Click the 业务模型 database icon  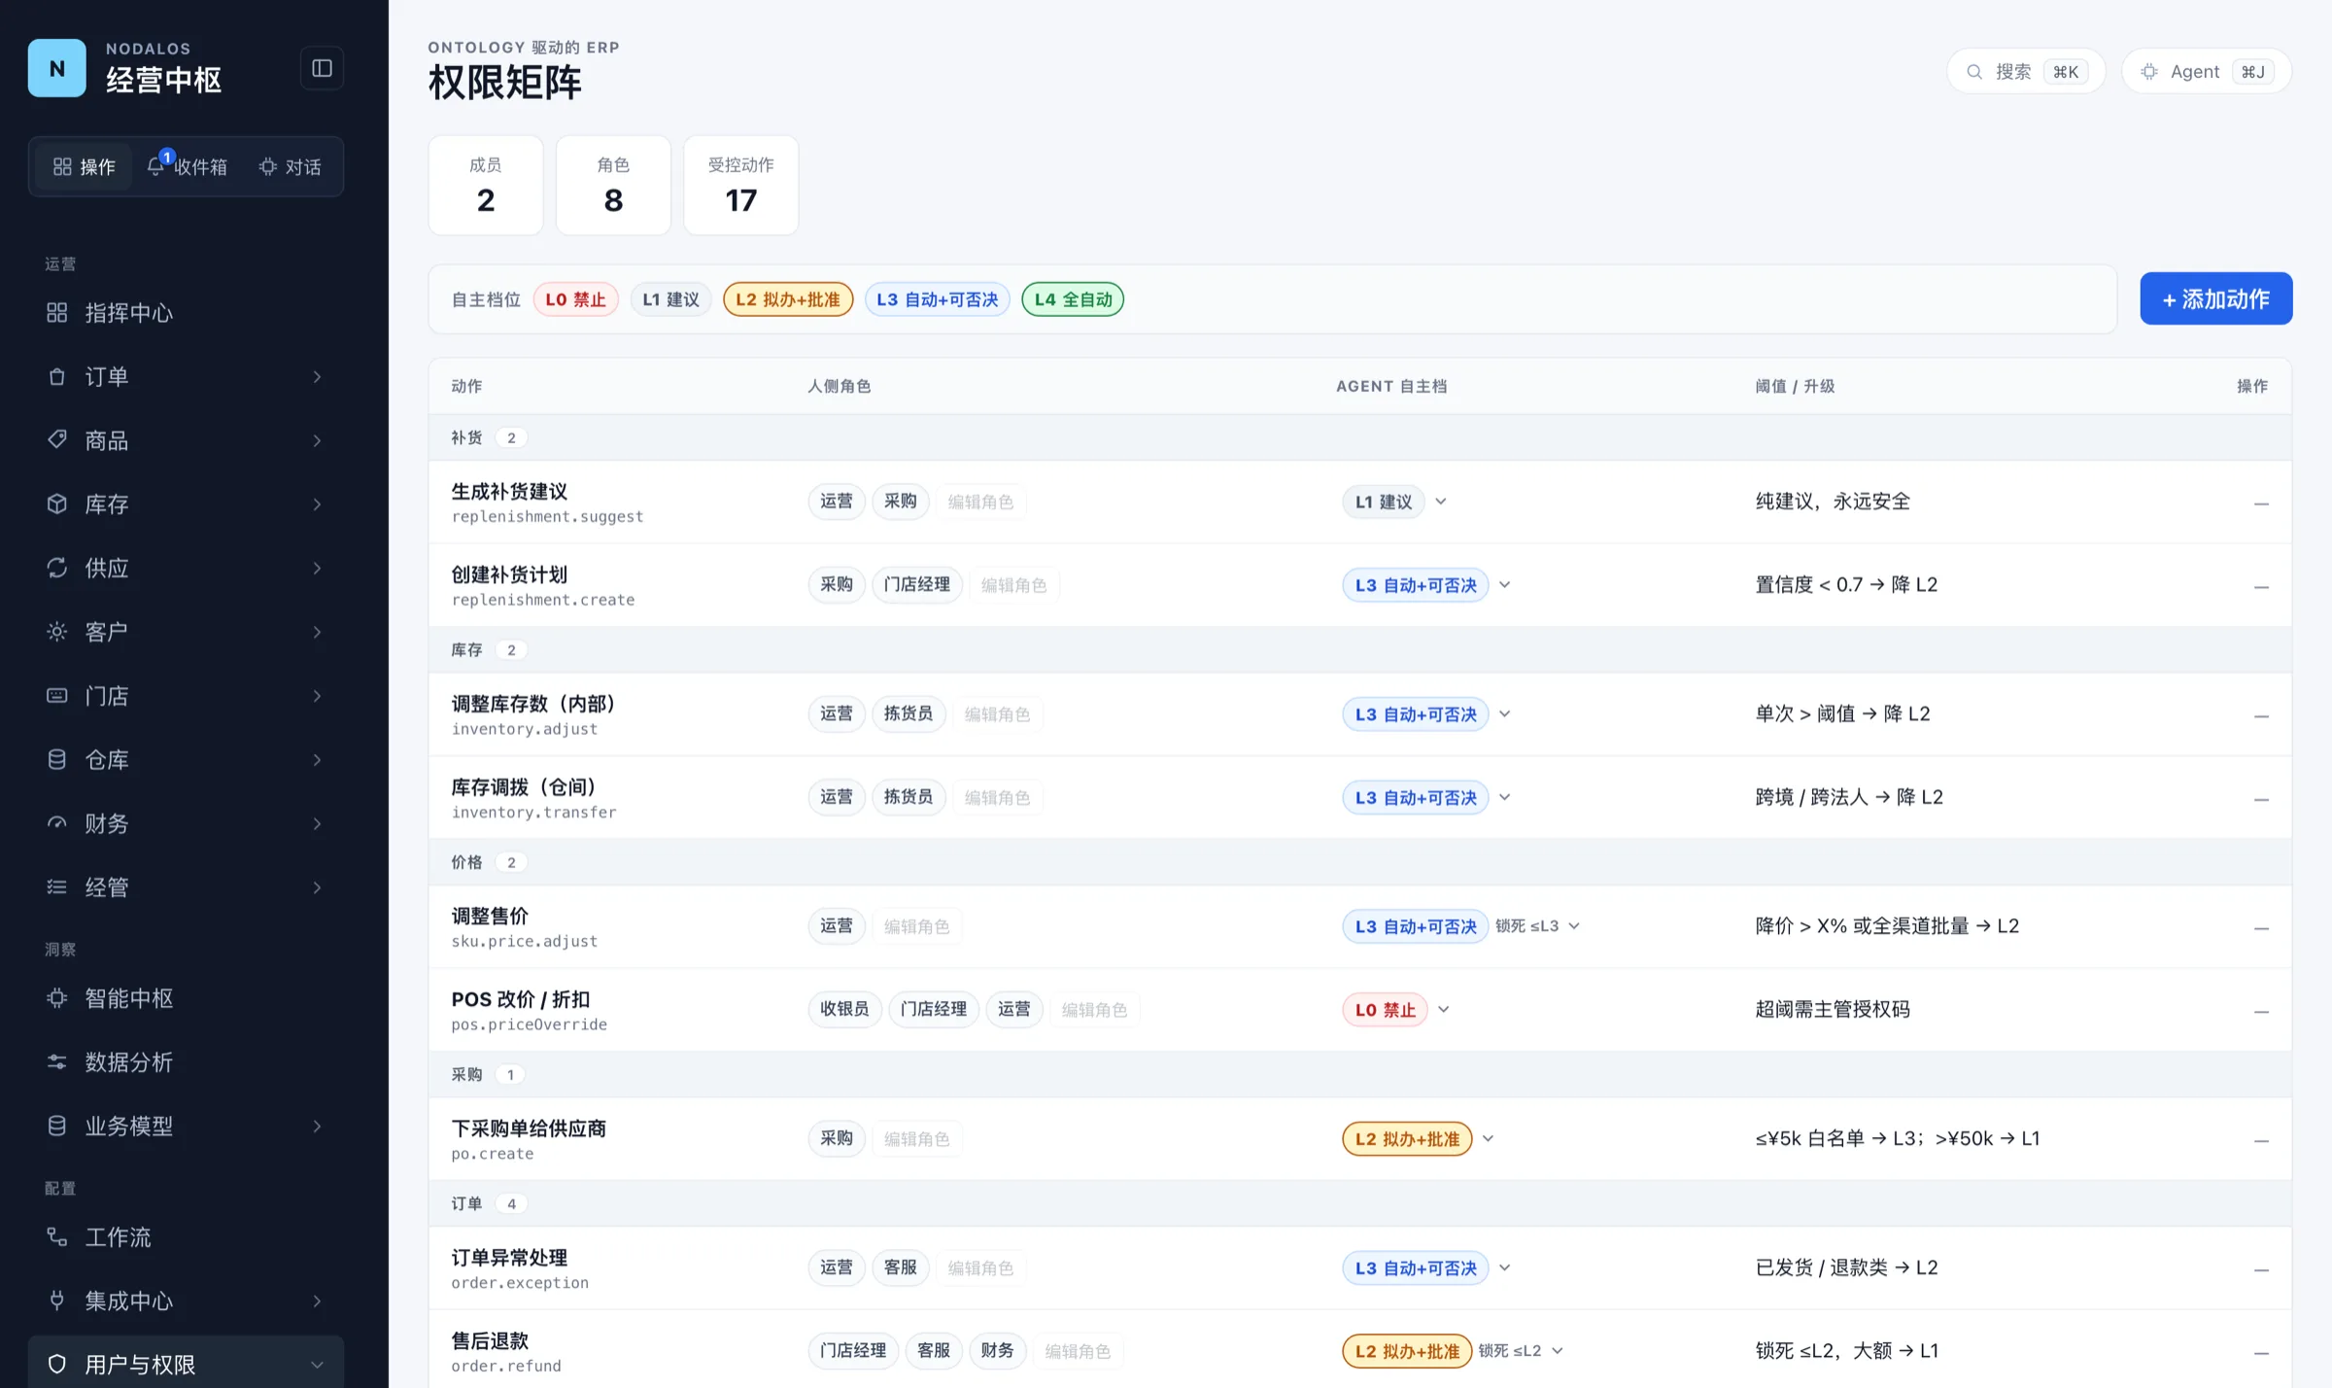57,1126
